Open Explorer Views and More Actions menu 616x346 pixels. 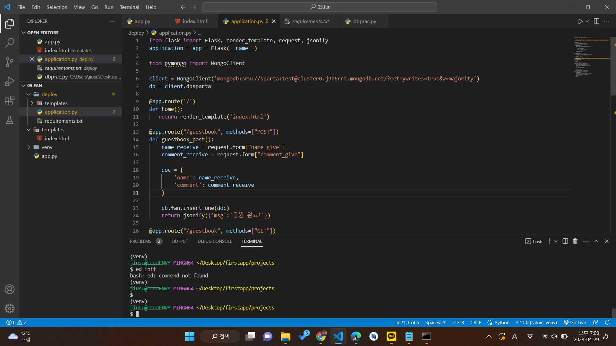(113, 21)
